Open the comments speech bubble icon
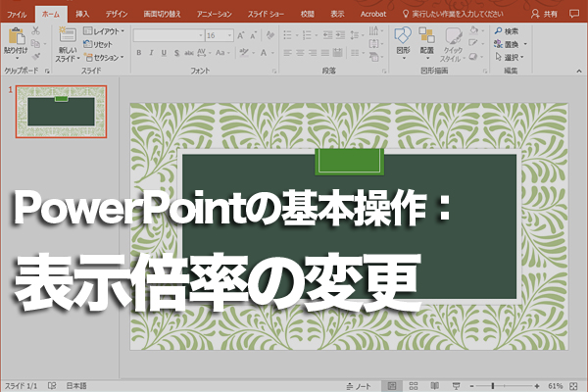The height and width of the screenshot is (392, 588). click(573, 15)
